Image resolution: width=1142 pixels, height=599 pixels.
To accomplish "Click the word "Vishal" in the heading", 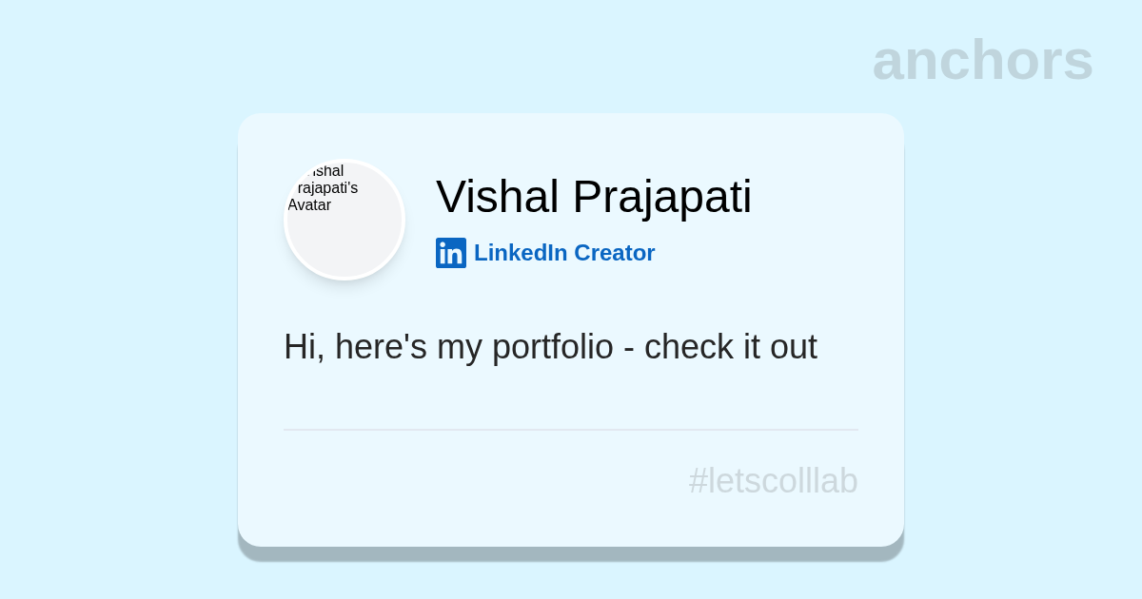I will (x=497, y=197).
